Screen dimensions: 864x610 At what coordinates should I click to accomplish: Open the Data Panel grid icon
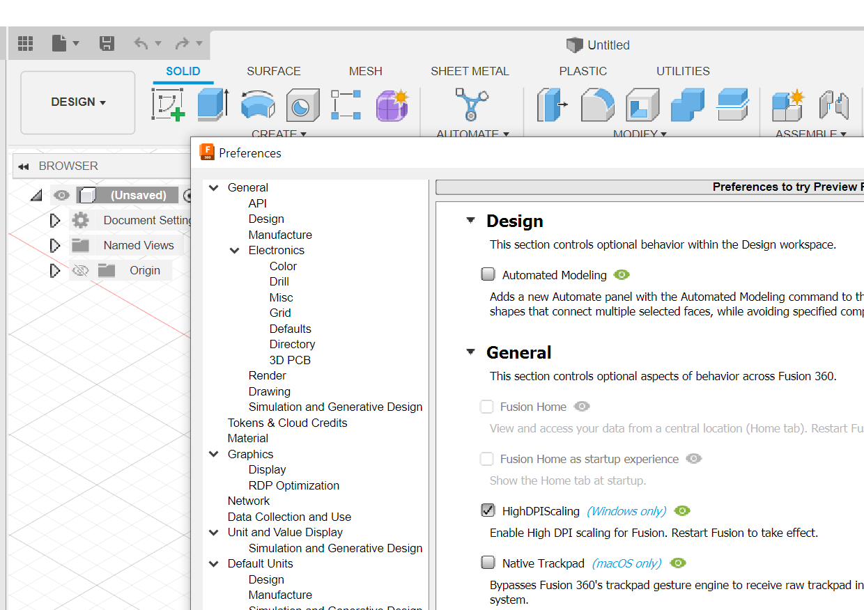pyautogui.click(x=26, y=43)
